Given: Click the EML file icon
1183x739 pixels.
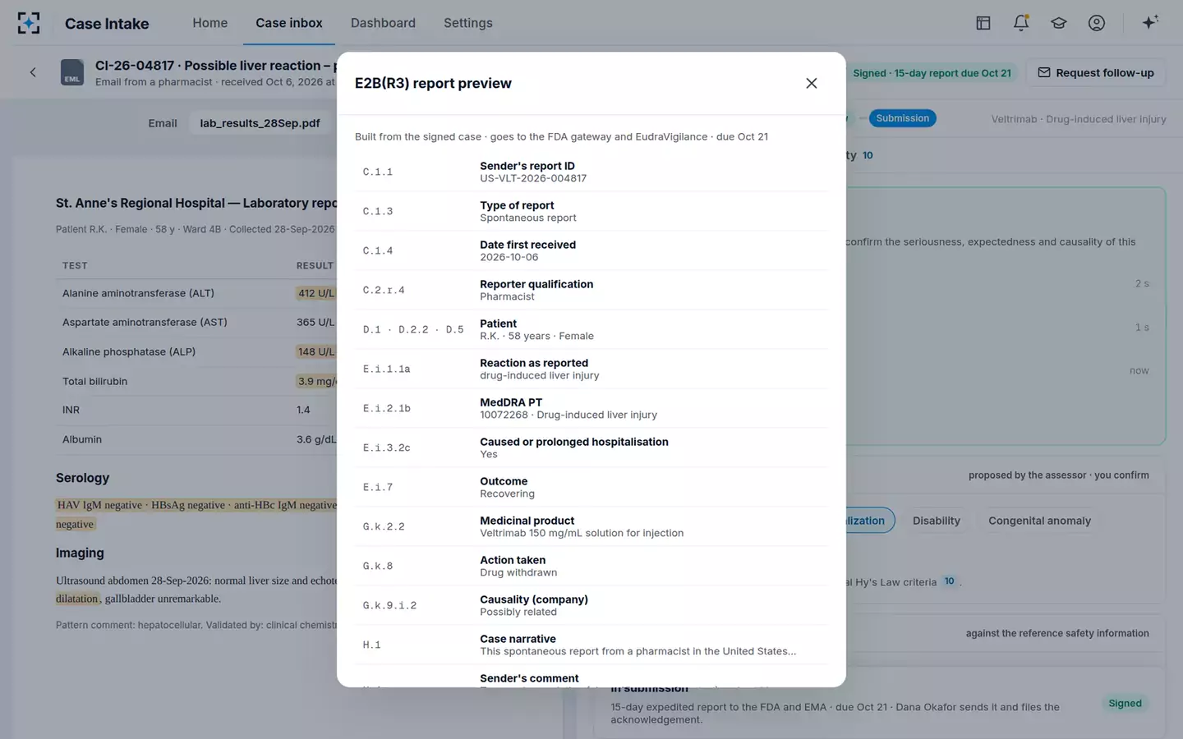Looking at the screenshot, I should (x=72, y=72).
